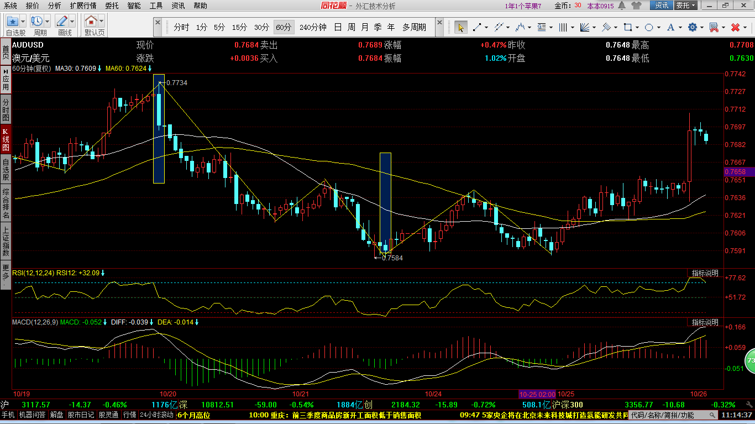This screenshot has width=755, height=424.
Task: Select the scissors delete-drawing tool
Action: click(714, 27)
